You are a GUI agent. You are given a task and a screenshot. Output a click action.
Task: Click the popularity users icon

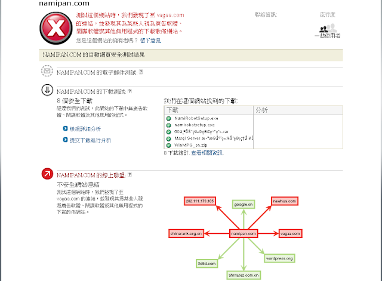(328, 28)
